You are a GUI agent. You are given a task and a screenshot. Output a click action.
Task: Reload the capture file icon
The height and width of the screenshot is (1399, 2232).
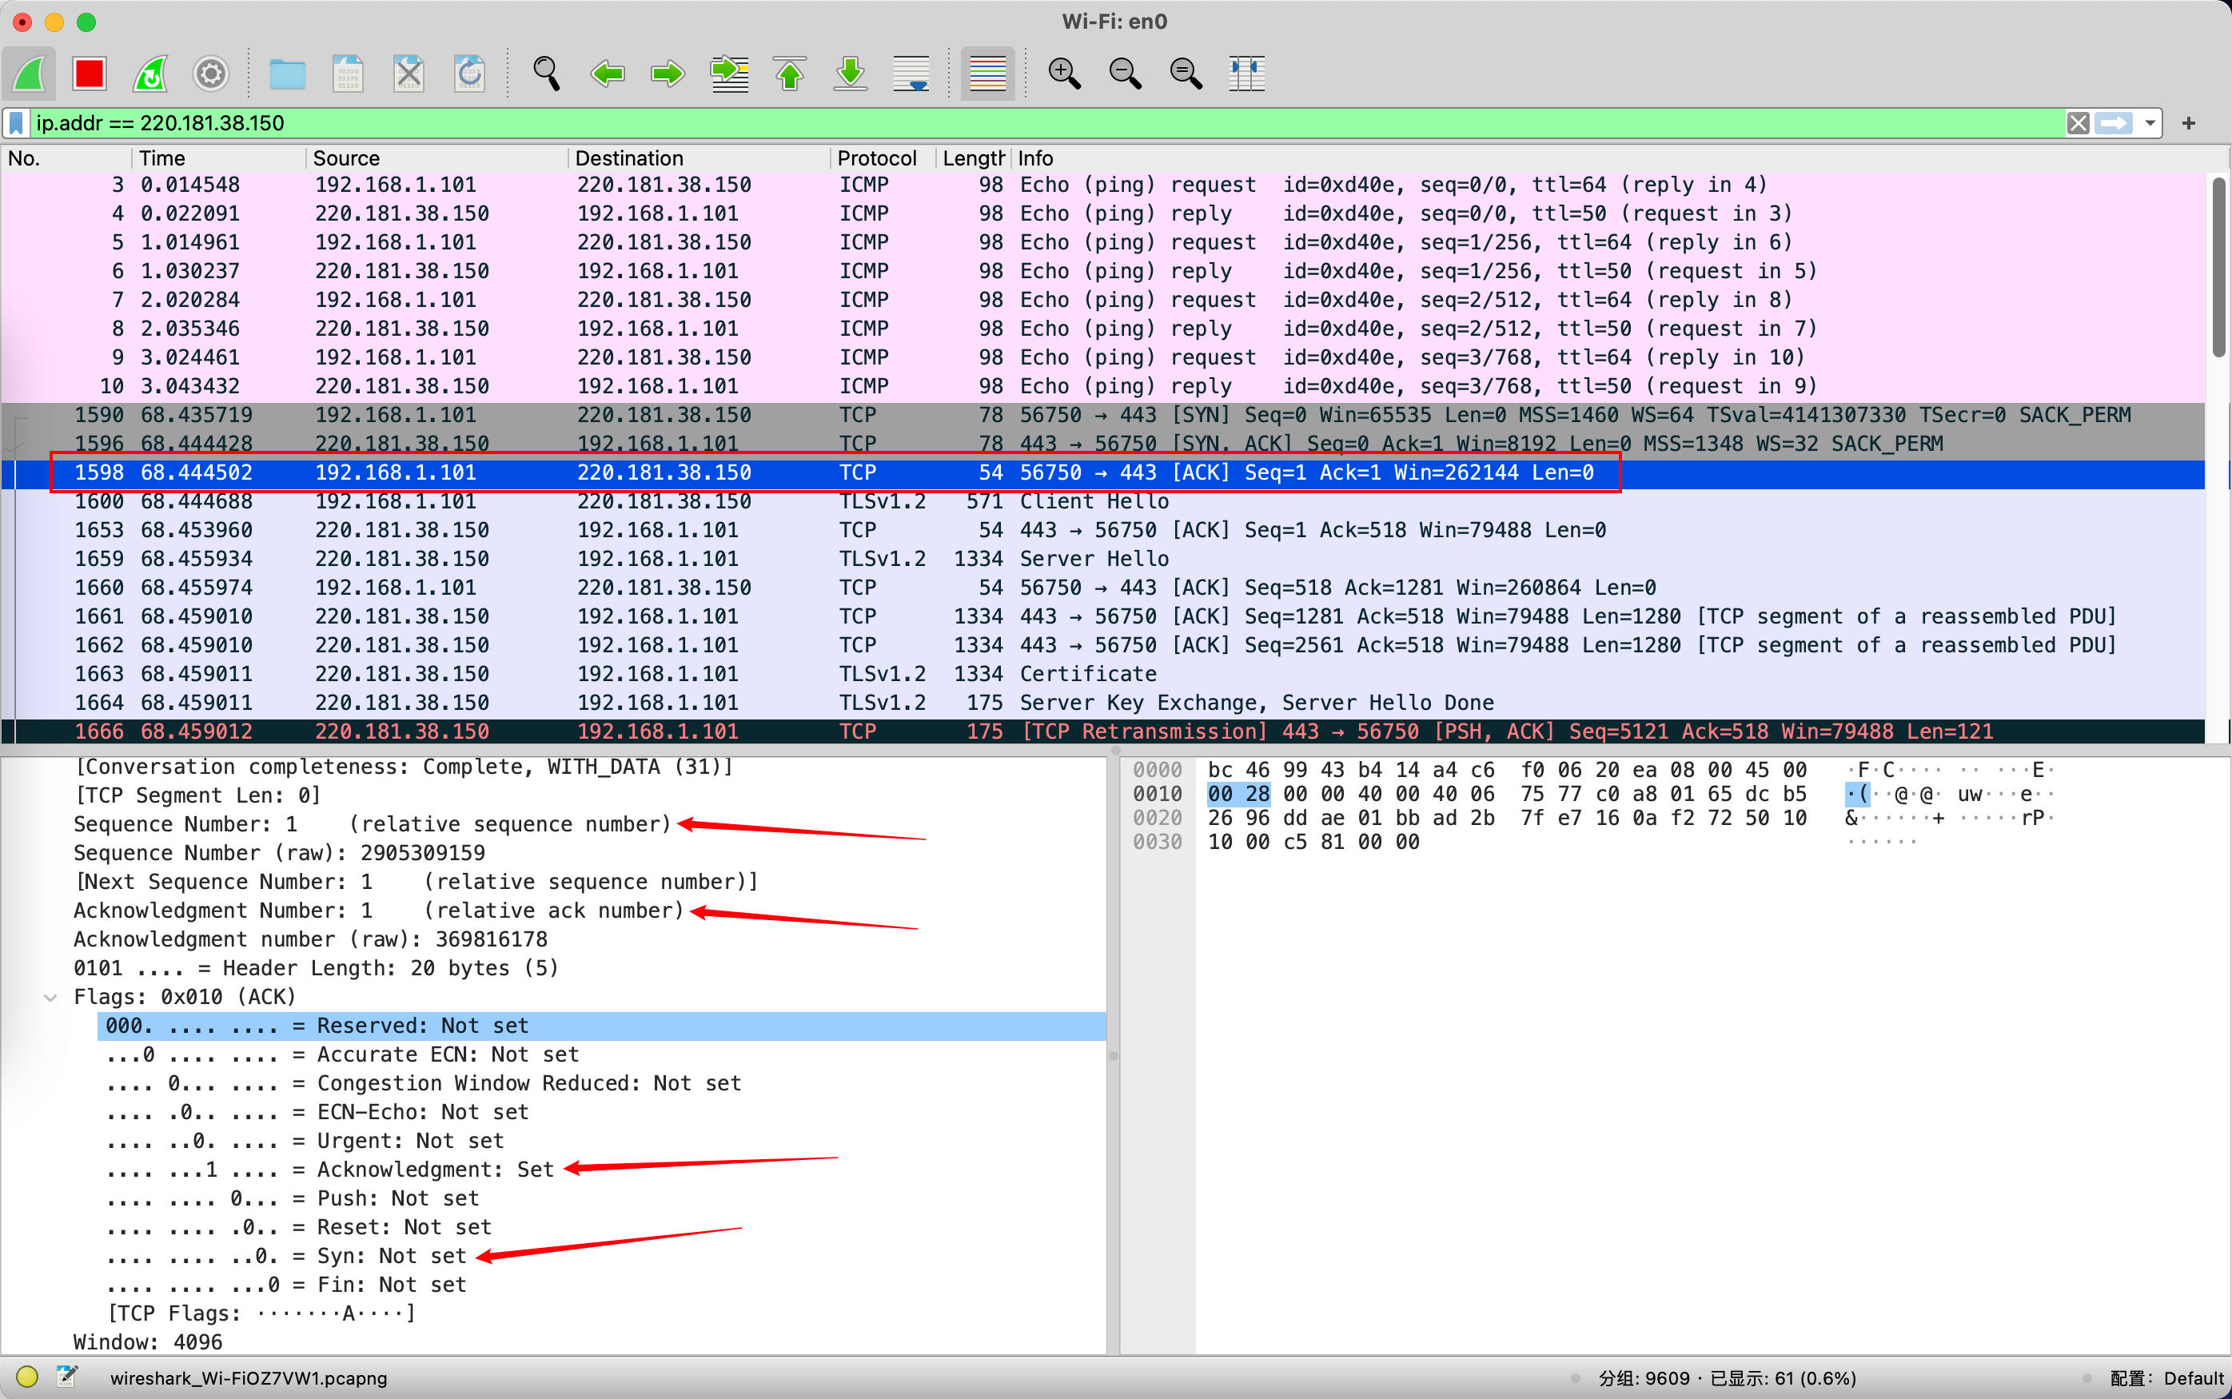tap(469, 73)
